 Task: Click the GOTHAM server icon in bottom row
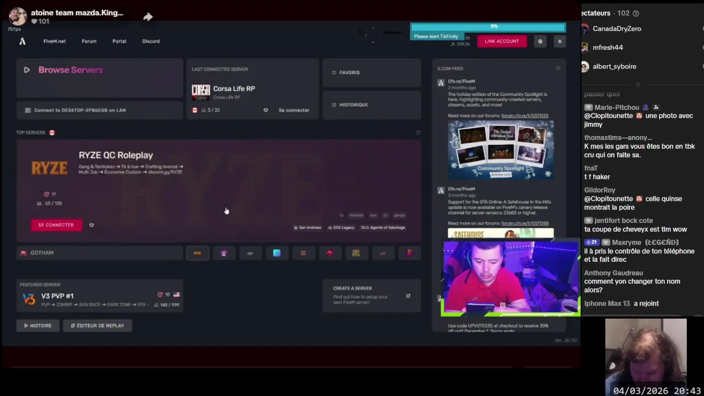23,253
